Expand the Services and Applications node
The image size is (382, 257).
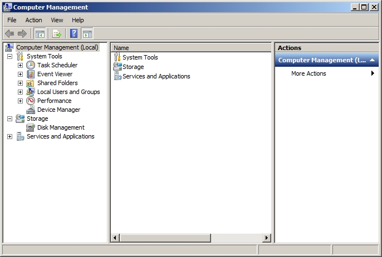(x=10, y=136)
